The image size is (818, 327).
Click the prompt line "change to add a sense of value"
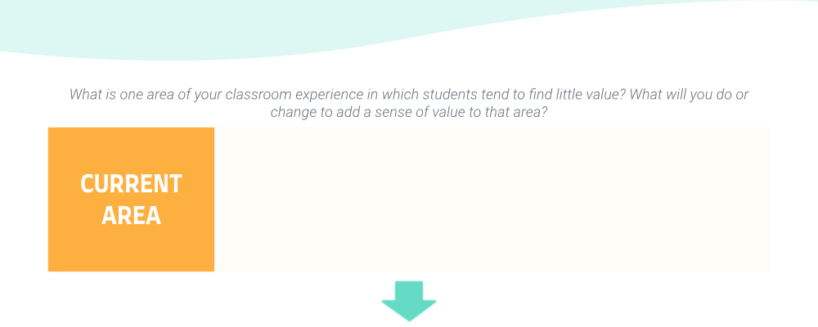tap(408, 112)
